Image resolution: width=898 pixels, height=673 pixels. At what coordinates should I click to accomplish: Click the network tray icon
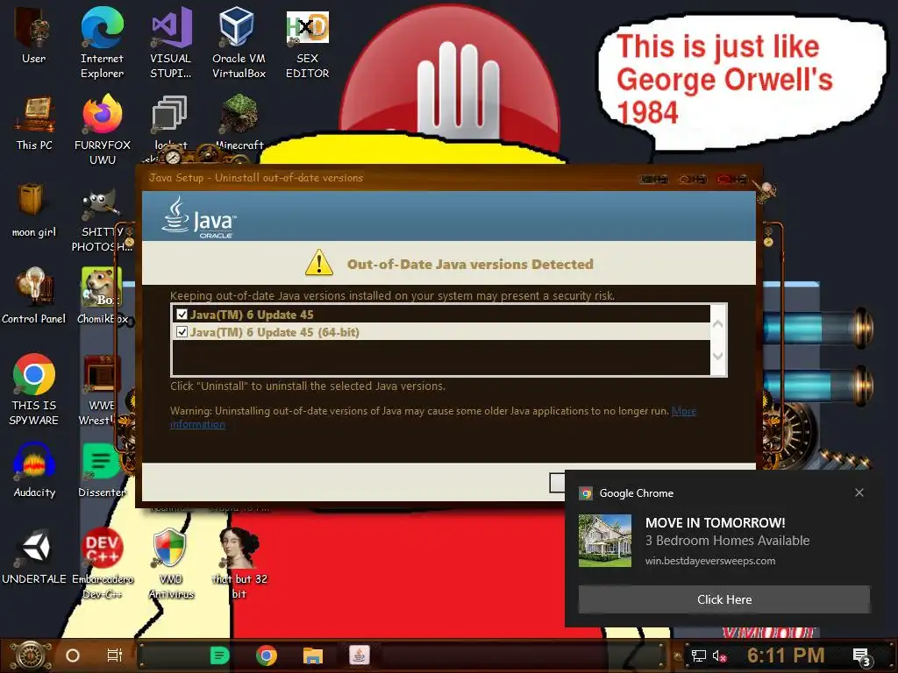click(x=698, y=655)
